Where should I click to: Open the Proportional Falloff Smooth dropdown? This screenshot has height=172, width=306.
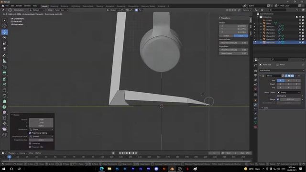(x=41, y=137)
